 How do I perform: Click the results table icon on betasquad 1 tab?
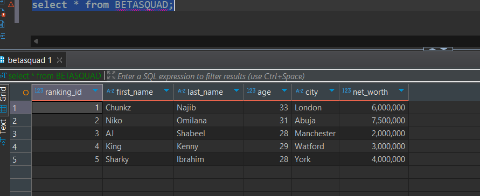3,60
